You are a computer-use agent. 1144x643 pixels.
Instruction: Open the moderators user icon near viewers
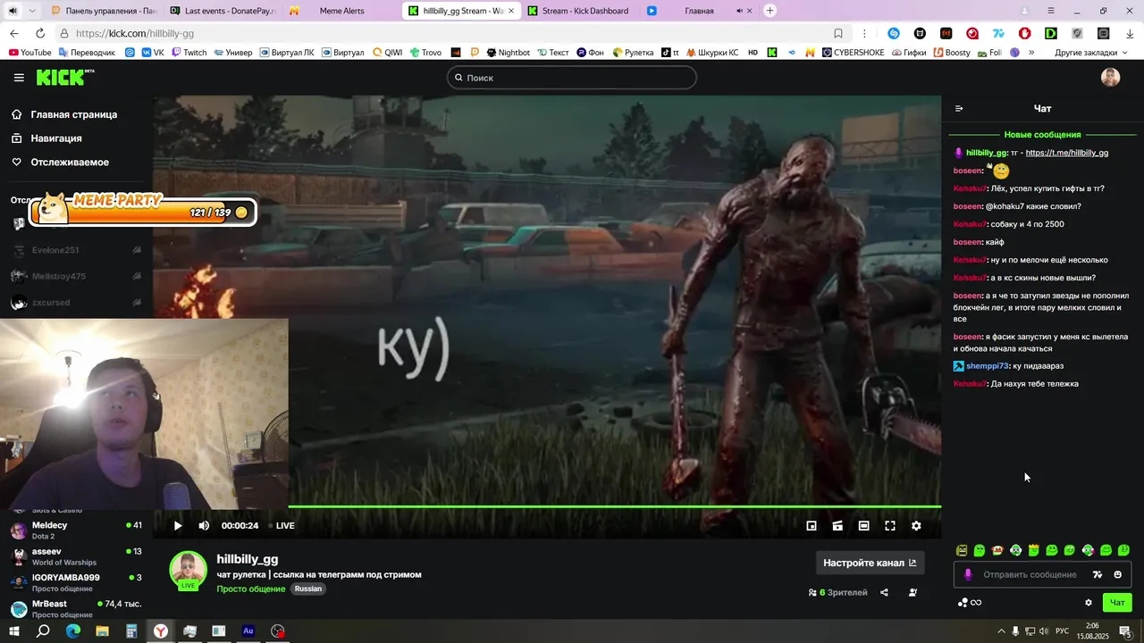pyautogui.click(x=913, y=592)
